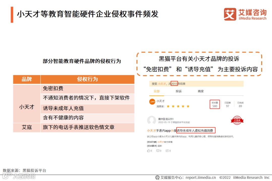This screenshot has height=181, width=272.
Task: Switch to the 投诉 tab
Action: pos(179,91)
